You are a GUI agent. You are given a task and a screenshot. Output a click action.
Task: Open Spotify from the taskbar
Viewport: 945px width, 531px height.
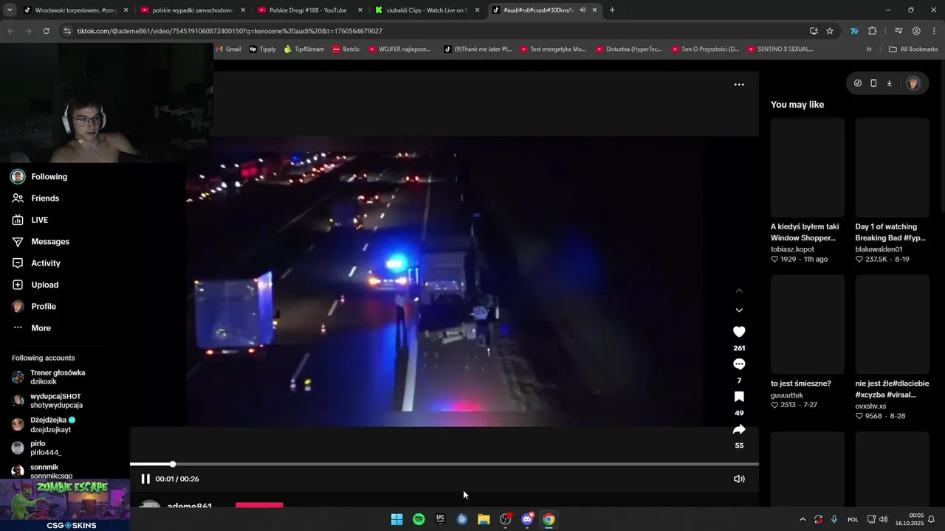click(x=419, y=519)
